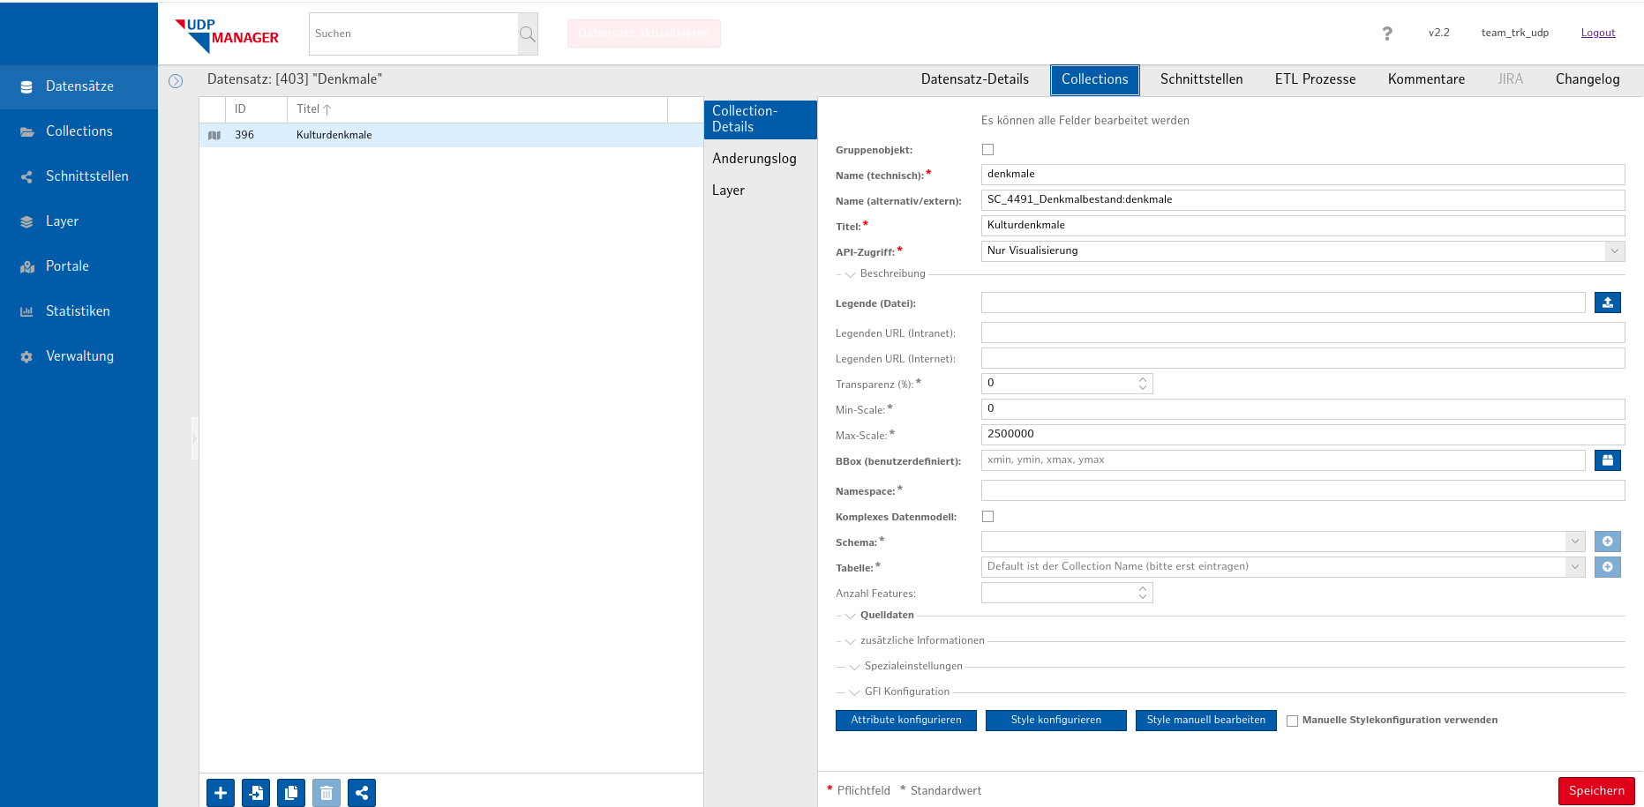Click the Speichern button
The width and height of the screenshot is (1644, 807).
[1595, 790]
